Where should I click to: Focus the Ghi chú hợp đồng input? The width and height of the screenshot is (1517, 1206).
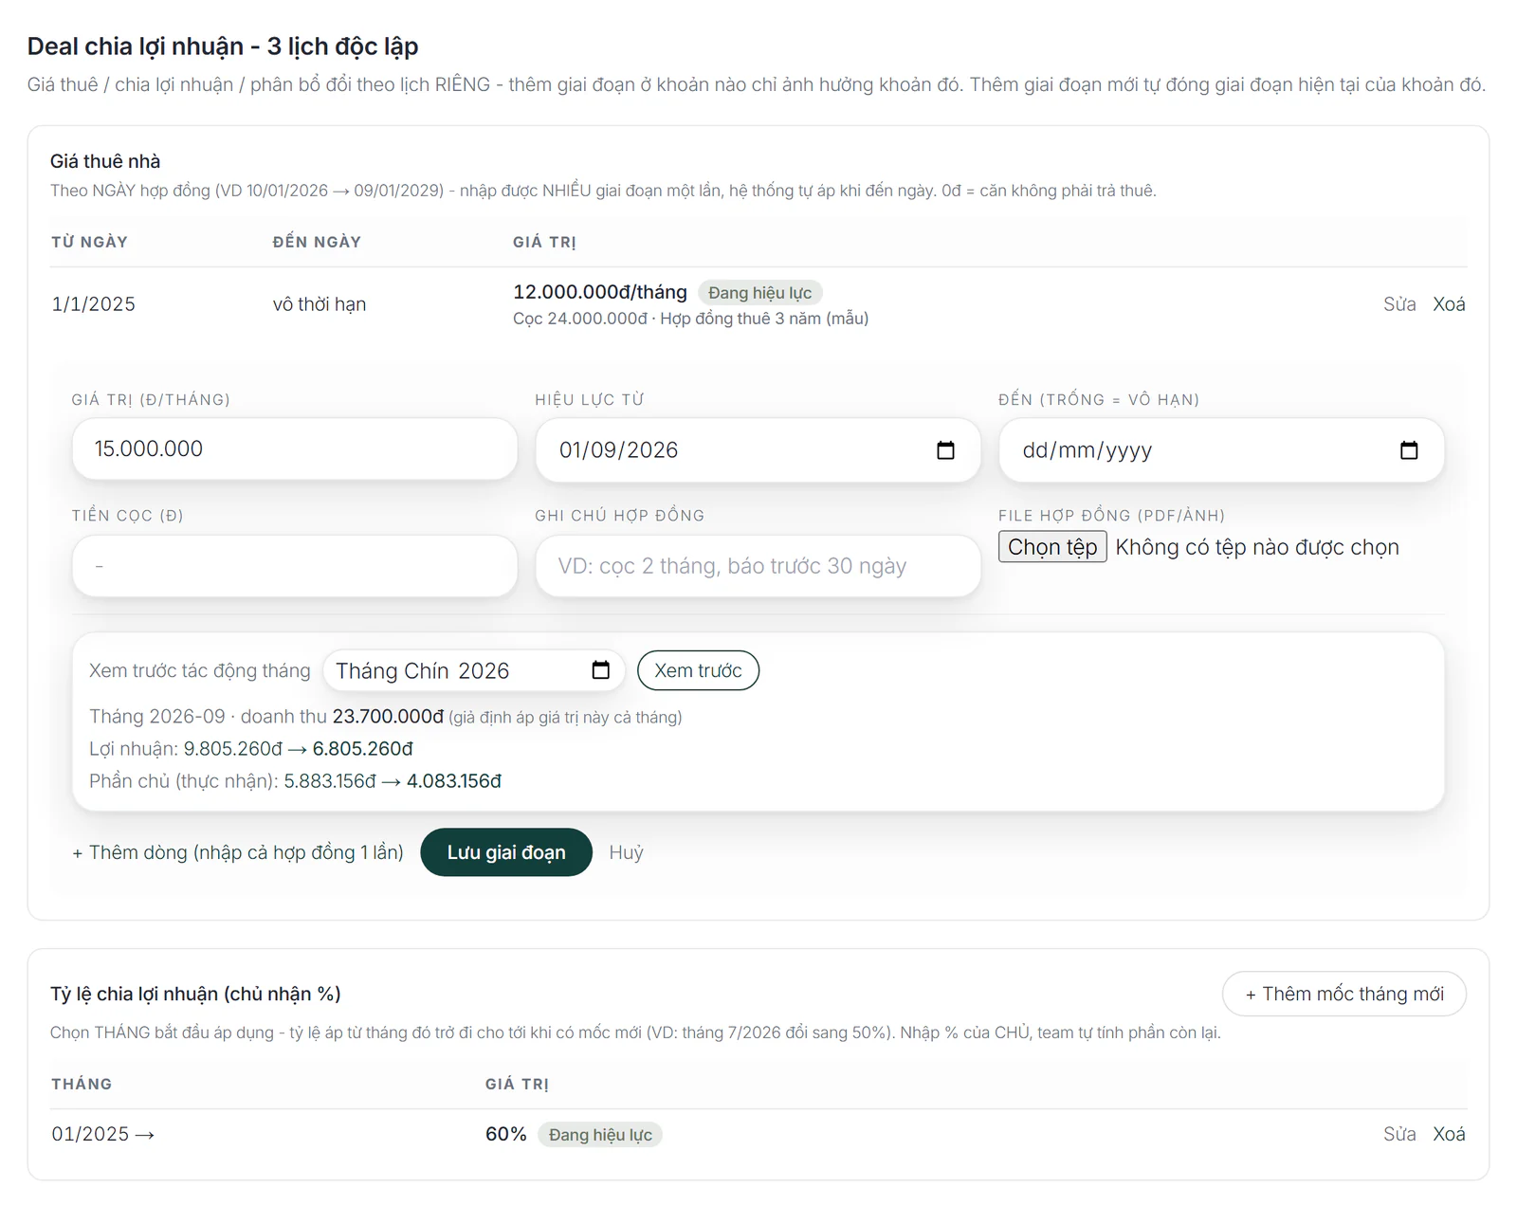tap(758, 566)
